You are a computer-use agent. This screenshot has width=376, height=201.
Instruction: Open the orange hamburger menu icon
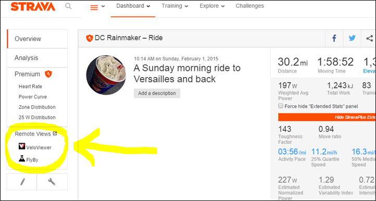(94, 7)
